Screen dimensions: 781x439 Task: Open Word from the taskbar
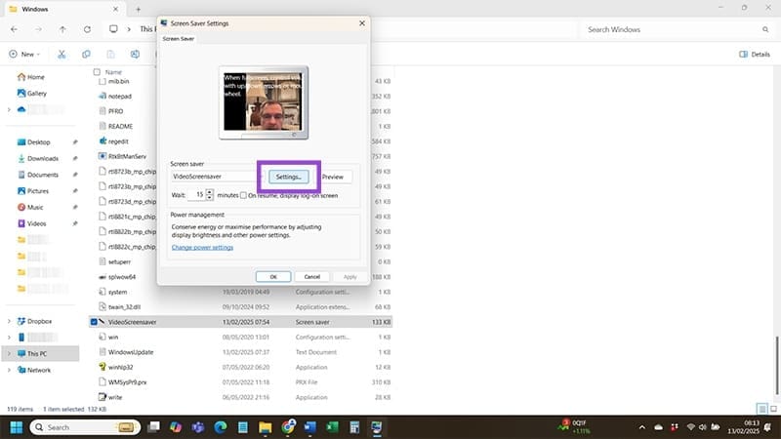click(309, 427)
